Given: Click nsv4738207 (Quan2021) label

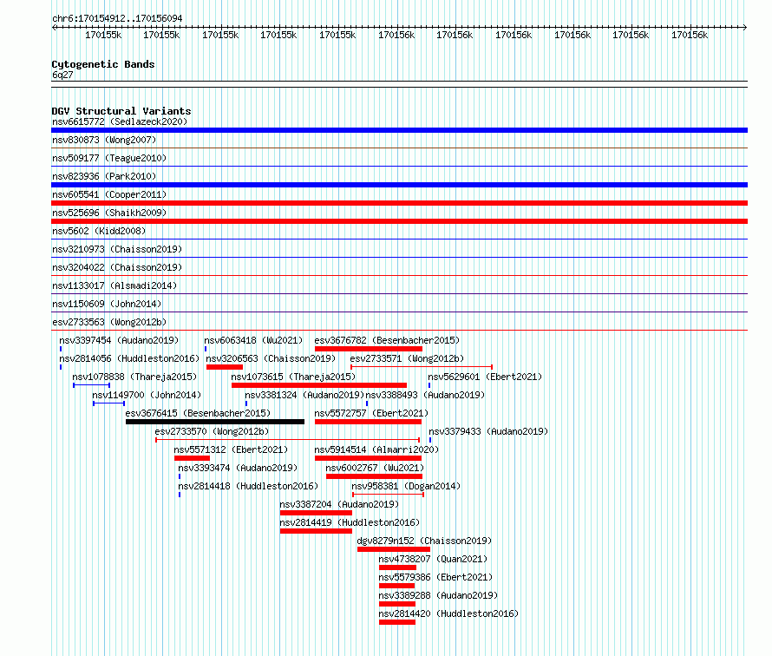Looking at the screenshot, I should (x=433, y=559).
